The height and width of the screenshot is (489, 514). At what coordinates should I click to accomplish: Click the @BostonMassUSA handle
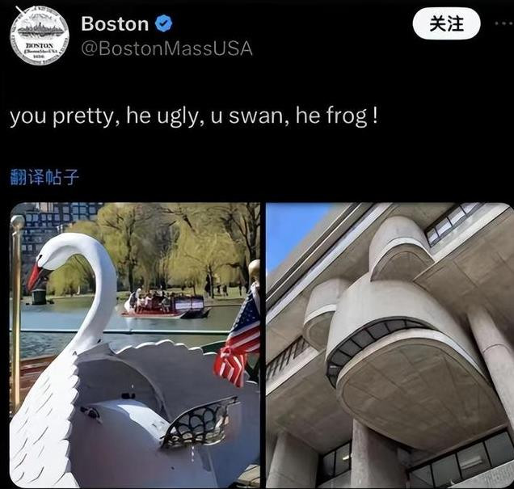[x=166, y=48]
